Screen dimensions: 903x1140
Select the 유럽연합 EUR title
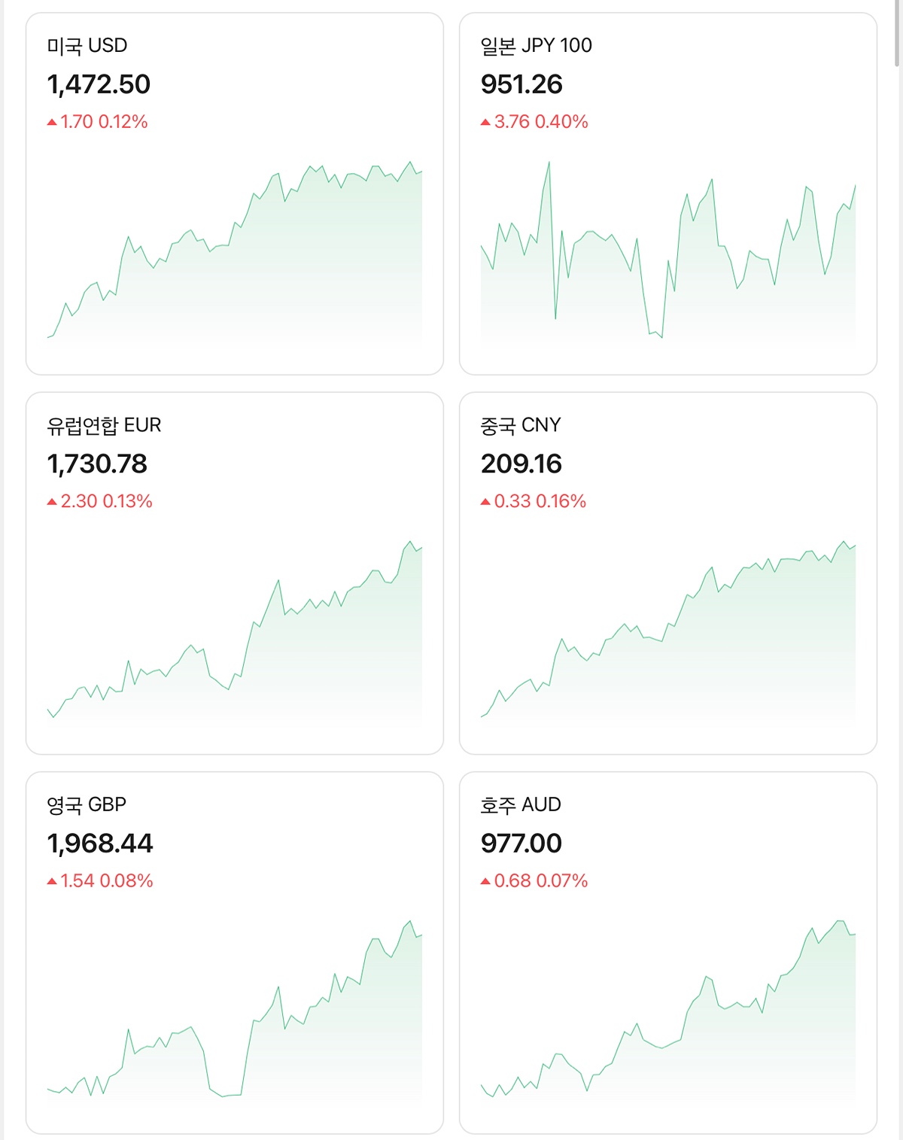coord(104,426)
